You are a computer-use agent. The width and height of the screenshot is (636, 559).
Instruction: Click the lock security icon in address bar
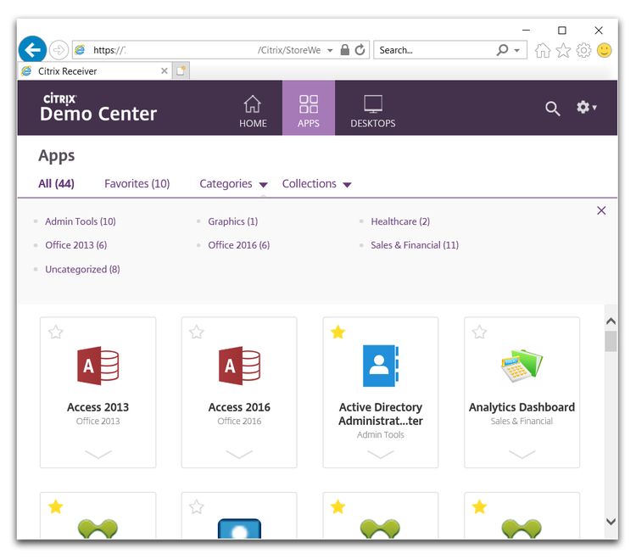[345, 50]
